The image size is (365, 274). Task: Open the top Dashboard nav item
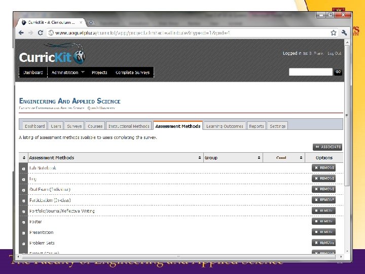click(33, 73)
